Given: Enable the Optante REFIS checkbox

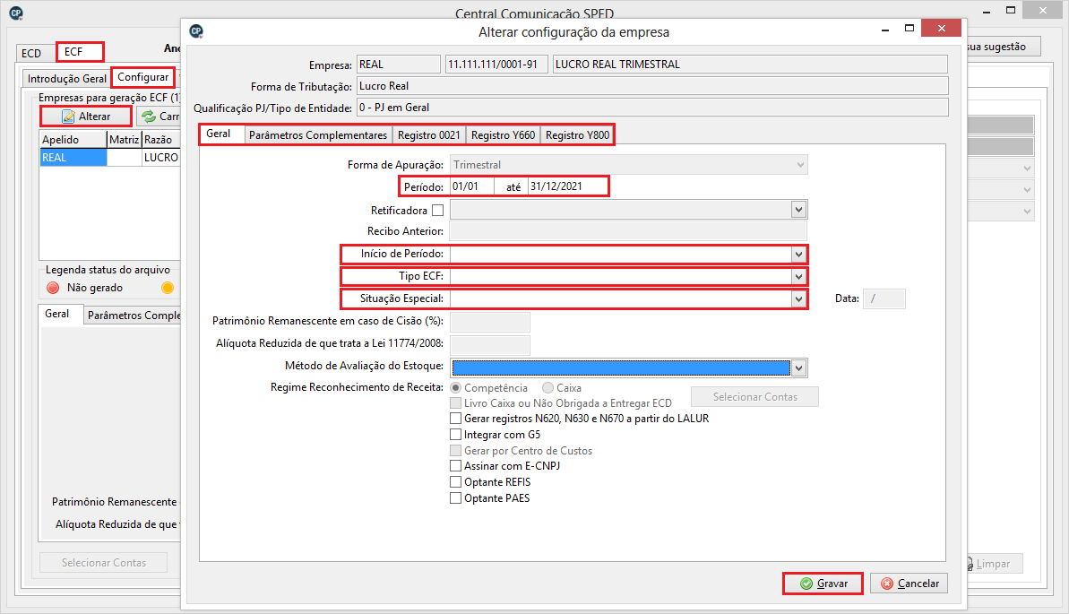Looking at the screenshot, I should (455, 482).
